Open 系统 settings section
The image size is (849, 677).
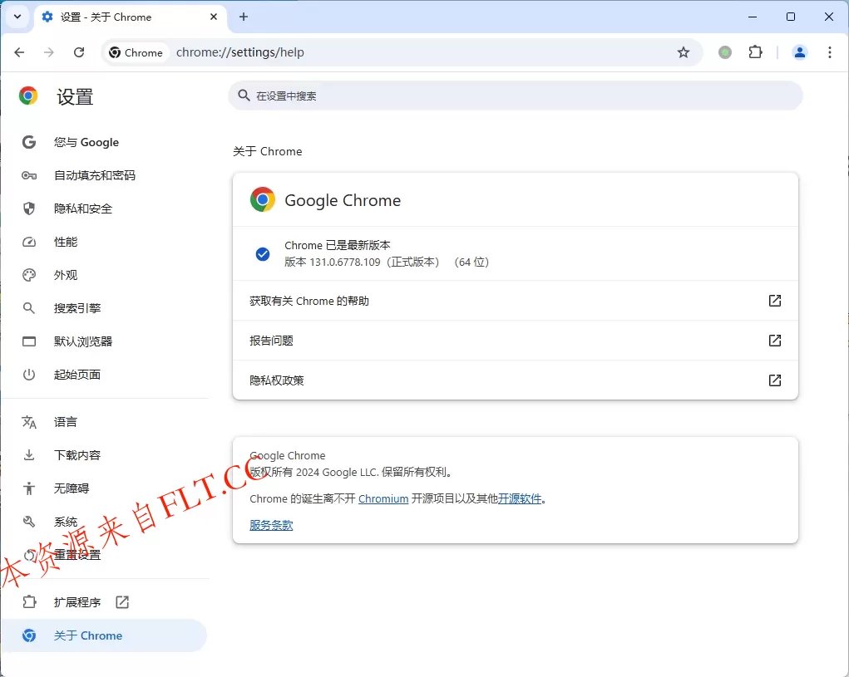(105, 522)
